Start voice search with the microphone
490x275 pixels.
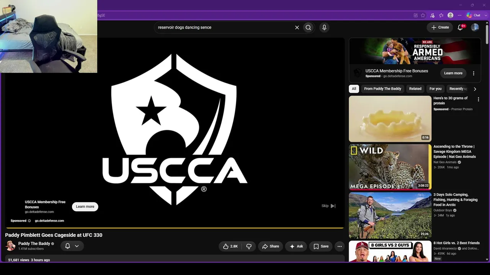324,27
